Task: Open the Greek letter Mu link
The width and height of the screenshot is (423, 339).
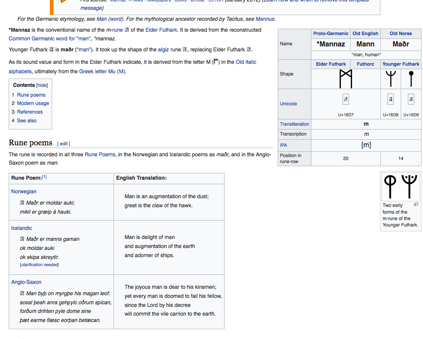Action: [x=102, y=71]
